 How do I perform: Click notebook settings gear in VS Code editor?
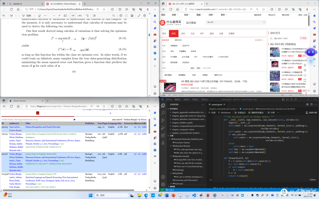point(307,104)
